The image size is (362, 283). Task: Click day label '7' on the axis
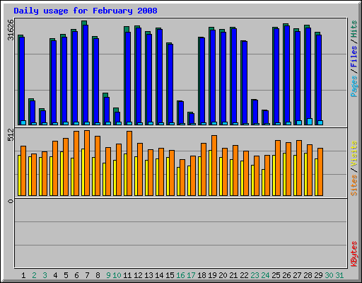tap(87, 275)
